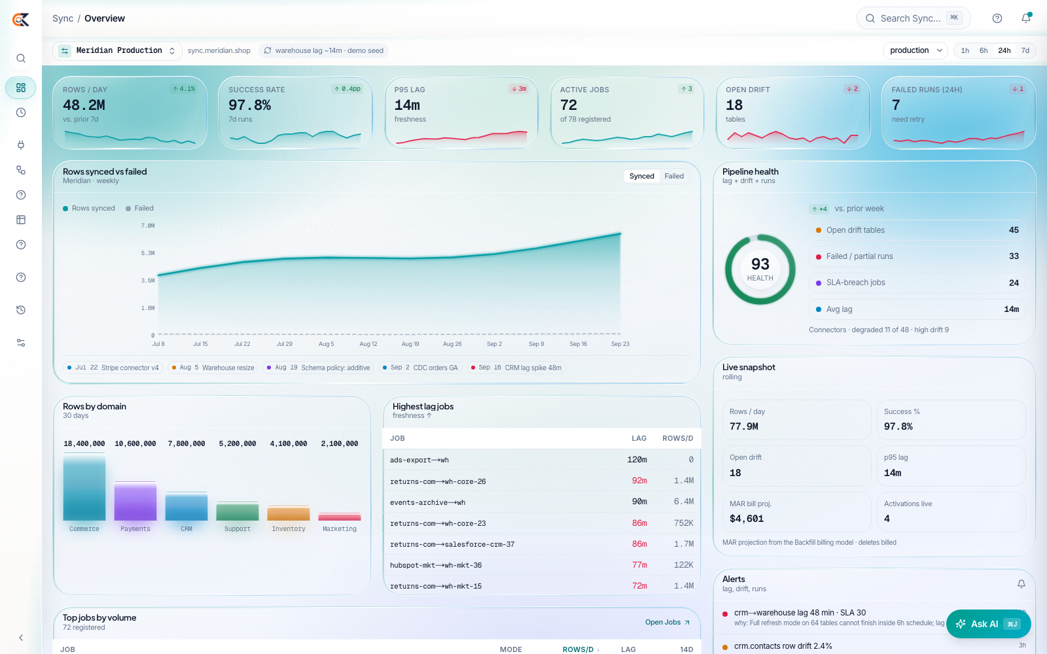This screenshot has width=1047, height=654.
Task: Click the health ring gauge showing 93
Action: (760, 269)
